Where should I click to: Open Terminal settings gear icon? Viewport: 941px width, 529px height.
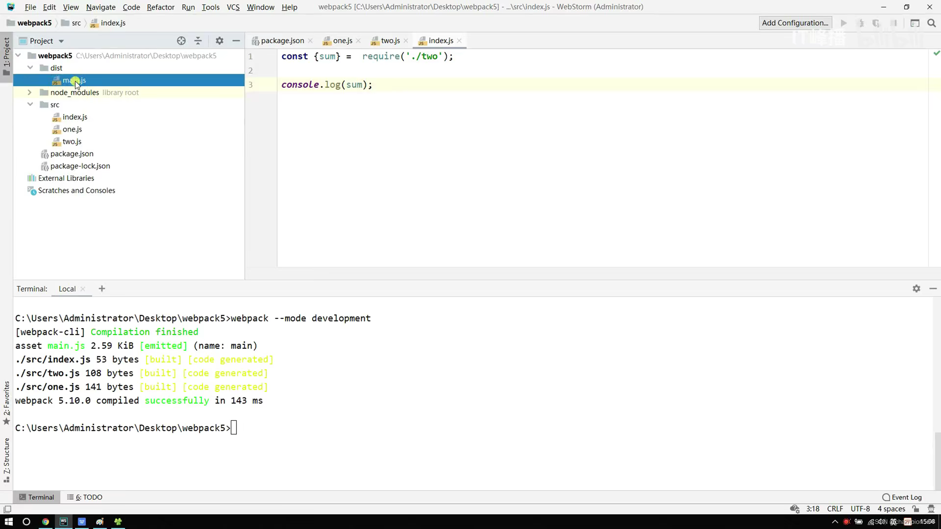(x=916, y=289)
